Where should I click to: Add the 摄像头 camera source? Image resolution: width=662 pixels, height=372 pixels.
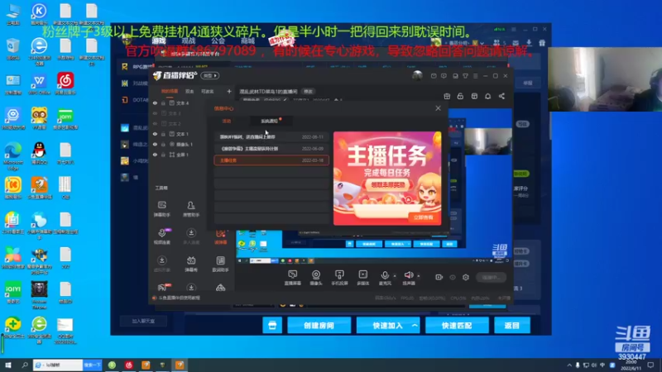click(316, 278)
